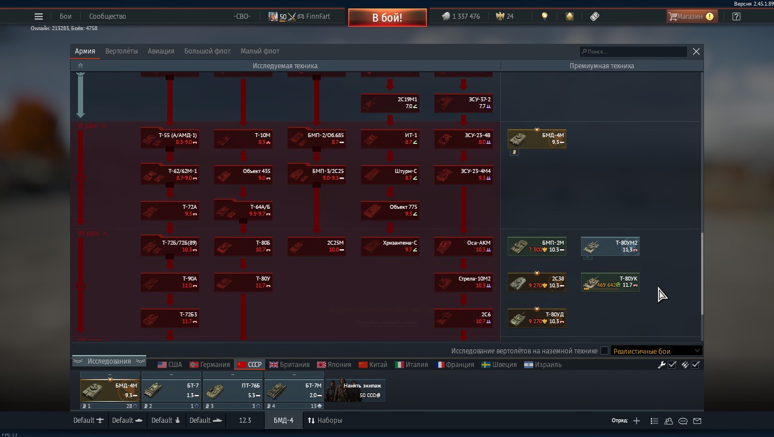
Task: Open the tickets icon in top bar
Action: 595,17
